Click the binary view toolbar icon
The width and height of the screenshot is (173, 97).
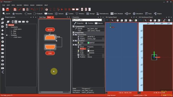pyautogui.click(x=86, y=9)
